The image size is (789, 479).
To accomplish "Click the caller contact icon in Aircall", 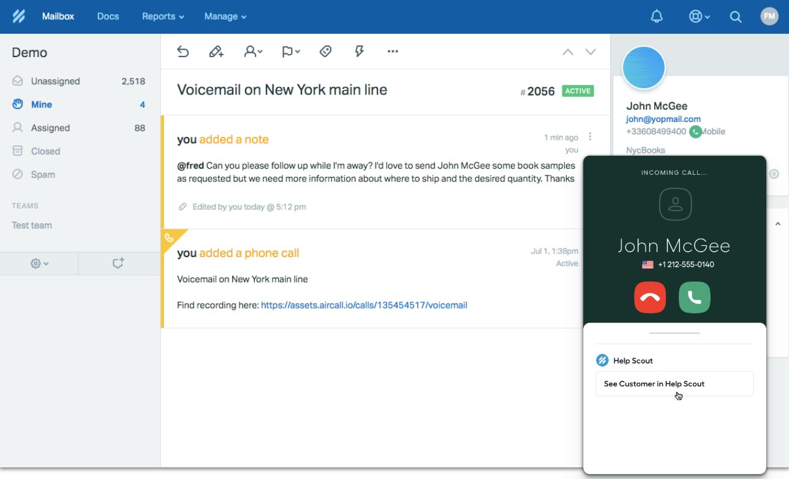I will [x=675, y=204].
